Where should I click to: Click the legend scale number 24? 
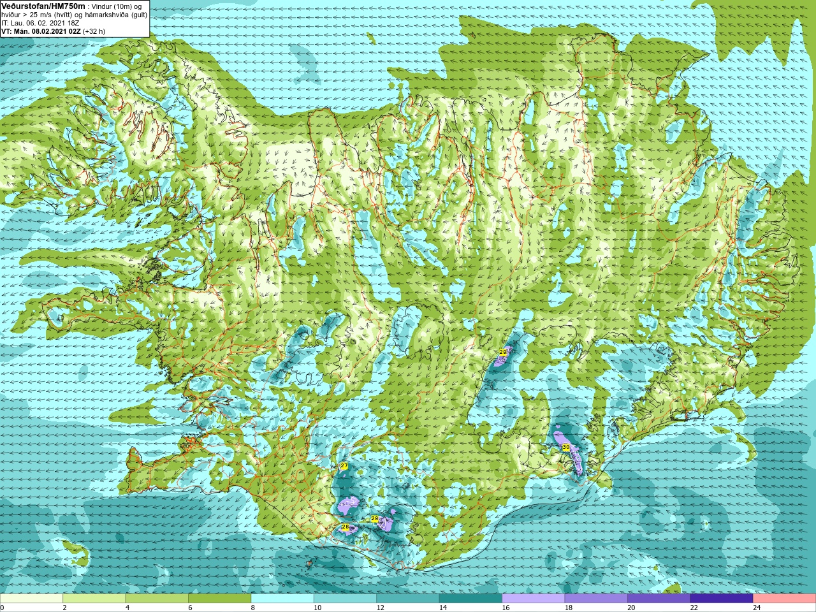tap(757, 608)
